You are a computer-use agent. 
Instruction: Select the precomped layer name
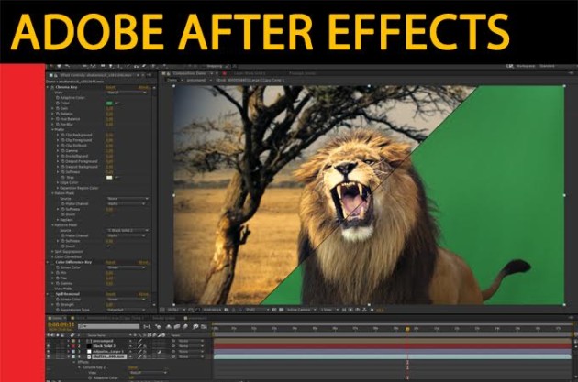pyautogui.click(x=103, y=341)
